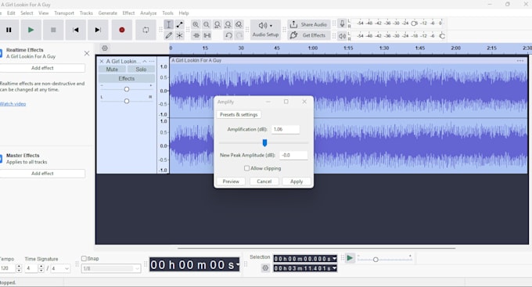Solo the A Girl Lookin track
The image size is (532, 287).
141,69
